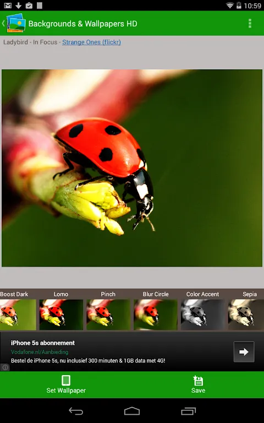Open the three-dot overflow menu
This screenshot has height=423, width=264.
(250, 24)
